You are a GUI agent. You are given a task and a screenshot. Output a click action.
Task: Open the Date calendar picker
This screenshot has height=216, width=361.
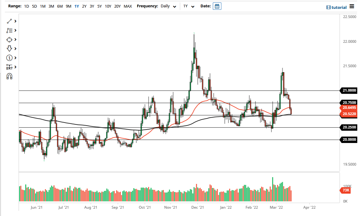[x=217, y=6]
